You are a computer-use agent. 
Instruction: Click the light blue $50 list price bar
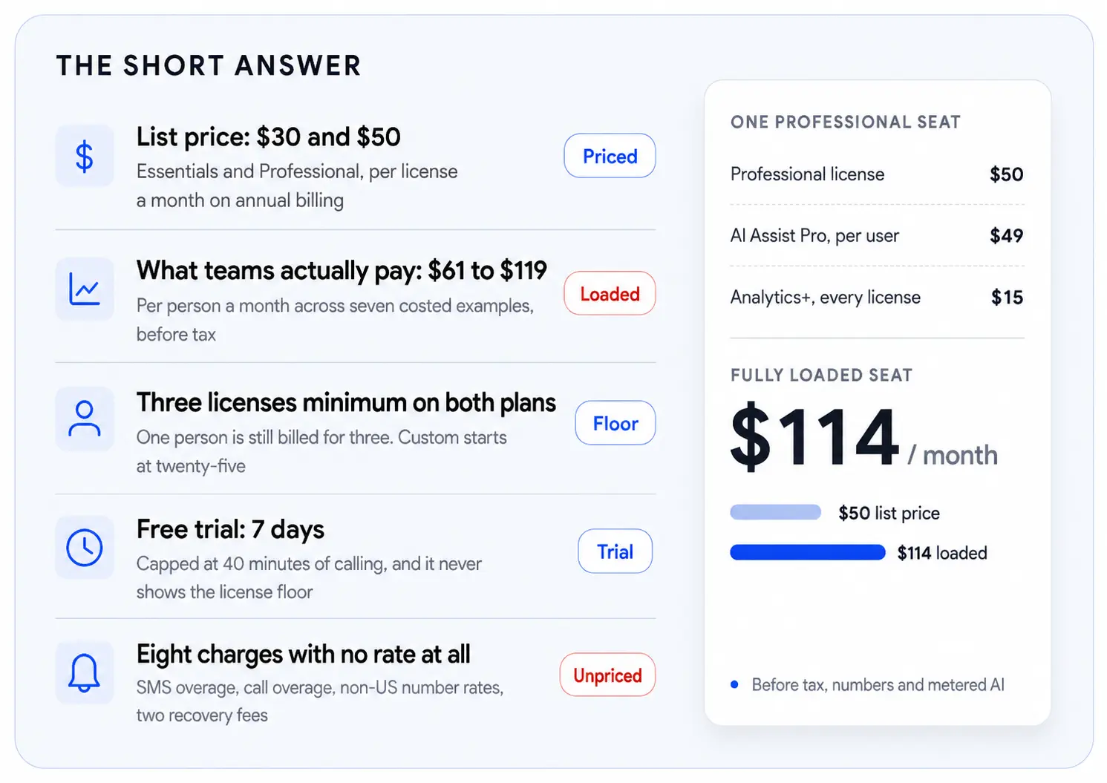click(776, 512)
